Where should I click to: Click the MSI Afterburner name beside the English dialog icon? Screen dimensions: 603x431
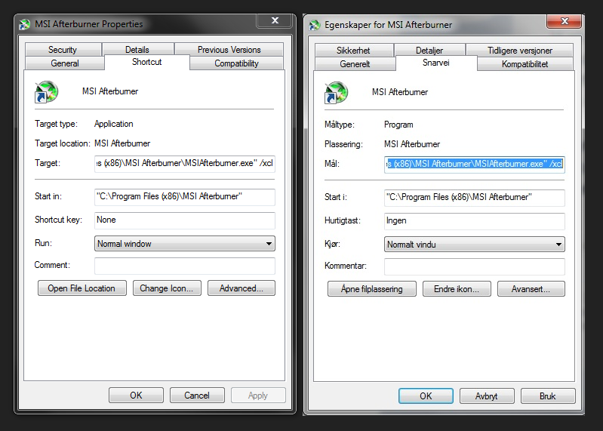coord(110,91)
